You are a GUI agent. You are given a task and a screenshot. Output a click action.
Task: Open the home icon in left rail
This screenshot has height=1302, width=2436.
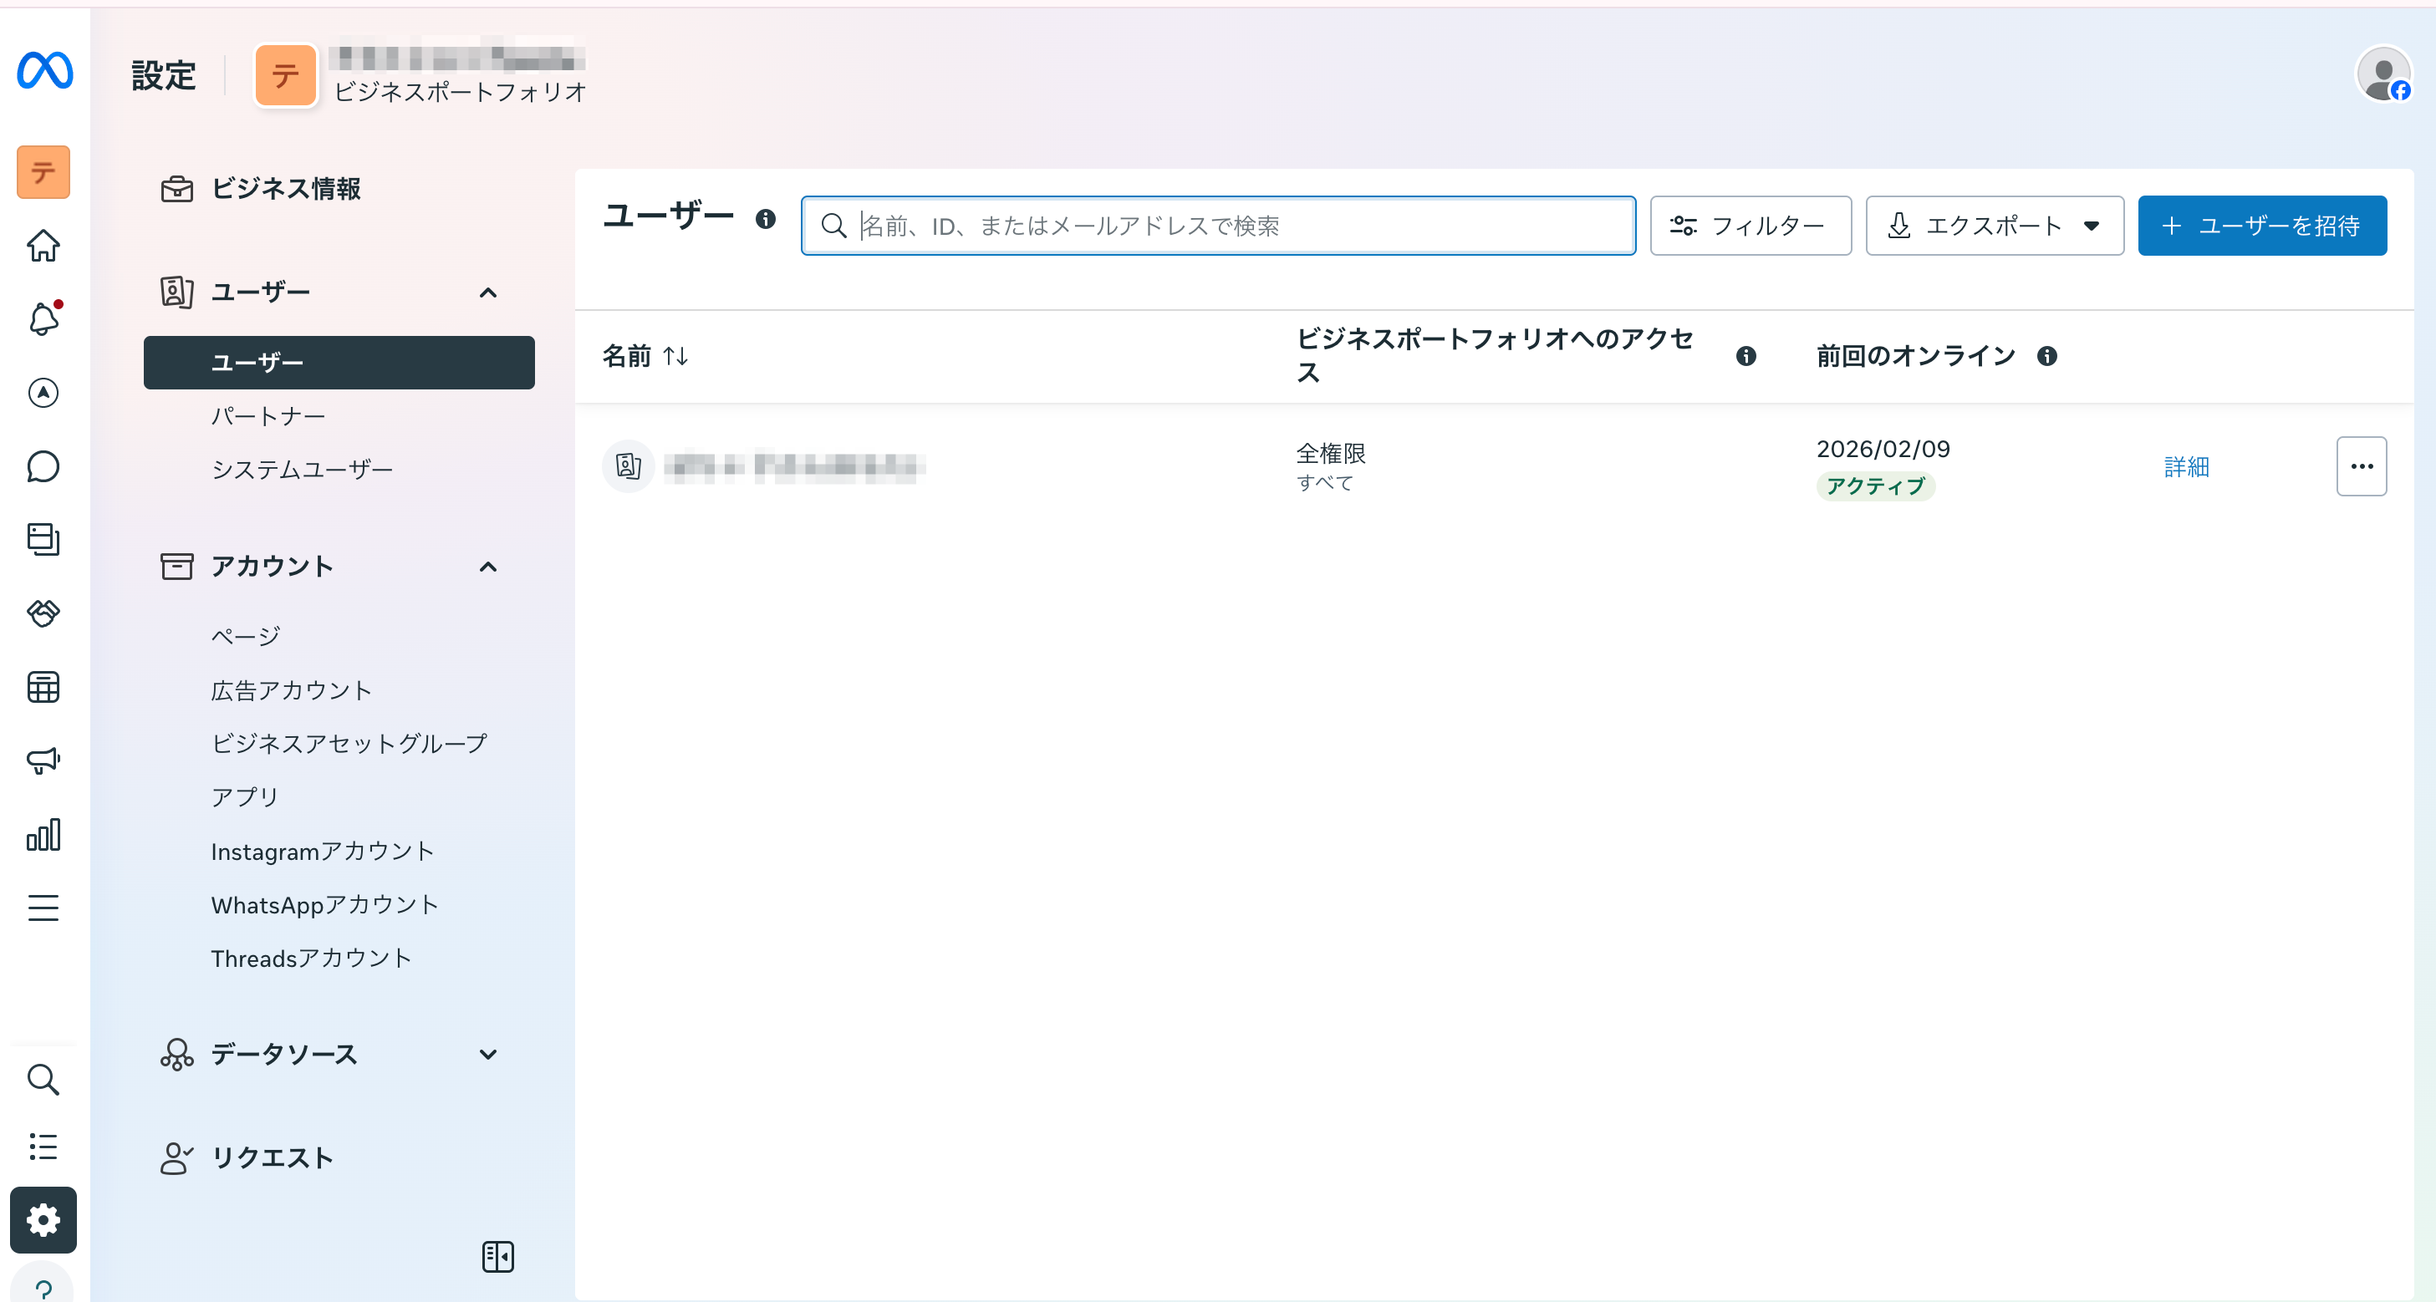(x=43, y=246)
